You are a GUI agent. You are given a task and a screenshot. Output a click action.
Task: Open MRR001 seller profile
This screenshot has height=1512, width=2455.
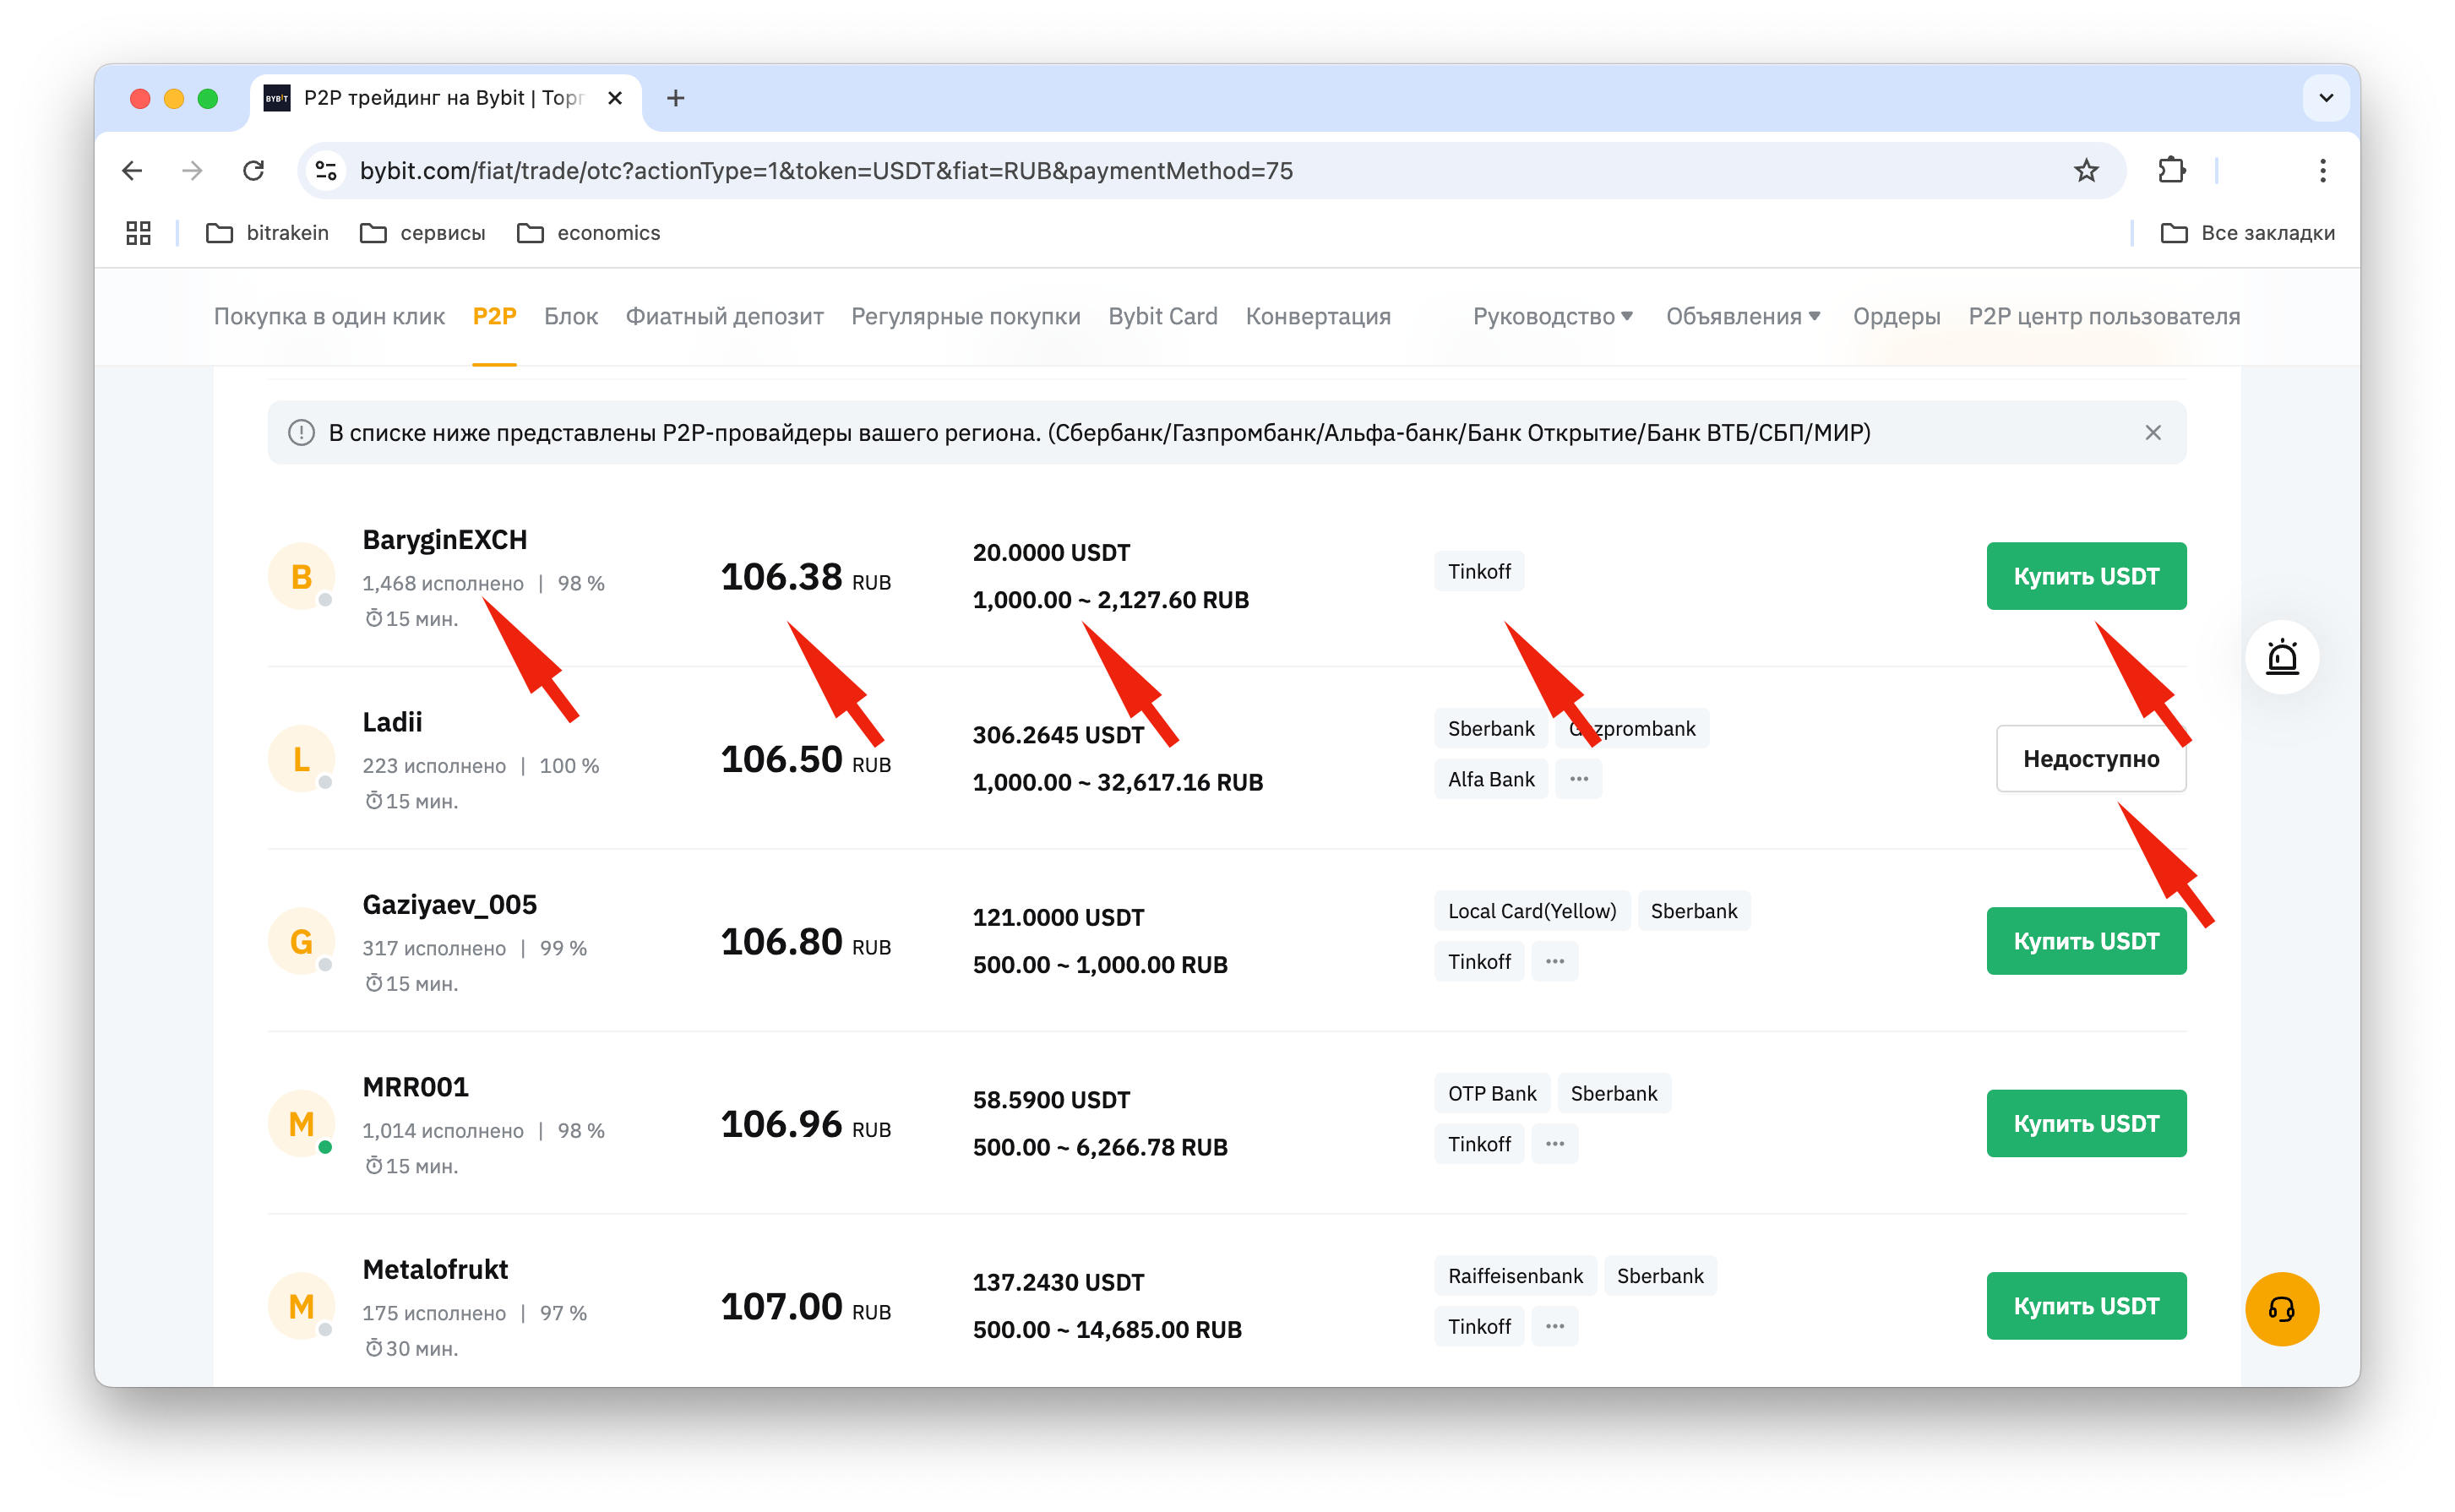(415, 1087)
